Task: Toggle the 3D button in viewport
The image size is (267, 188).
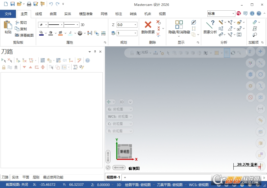Action: click(121, 102)
